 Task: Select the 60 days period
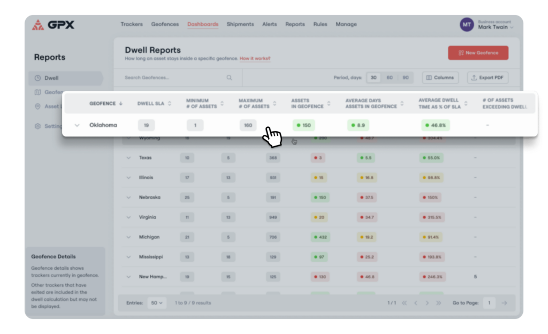(x=390, y=78)
